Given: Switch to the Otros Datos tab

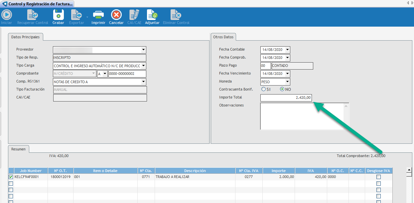Looking at the screenshot, I should pos(223,37).
